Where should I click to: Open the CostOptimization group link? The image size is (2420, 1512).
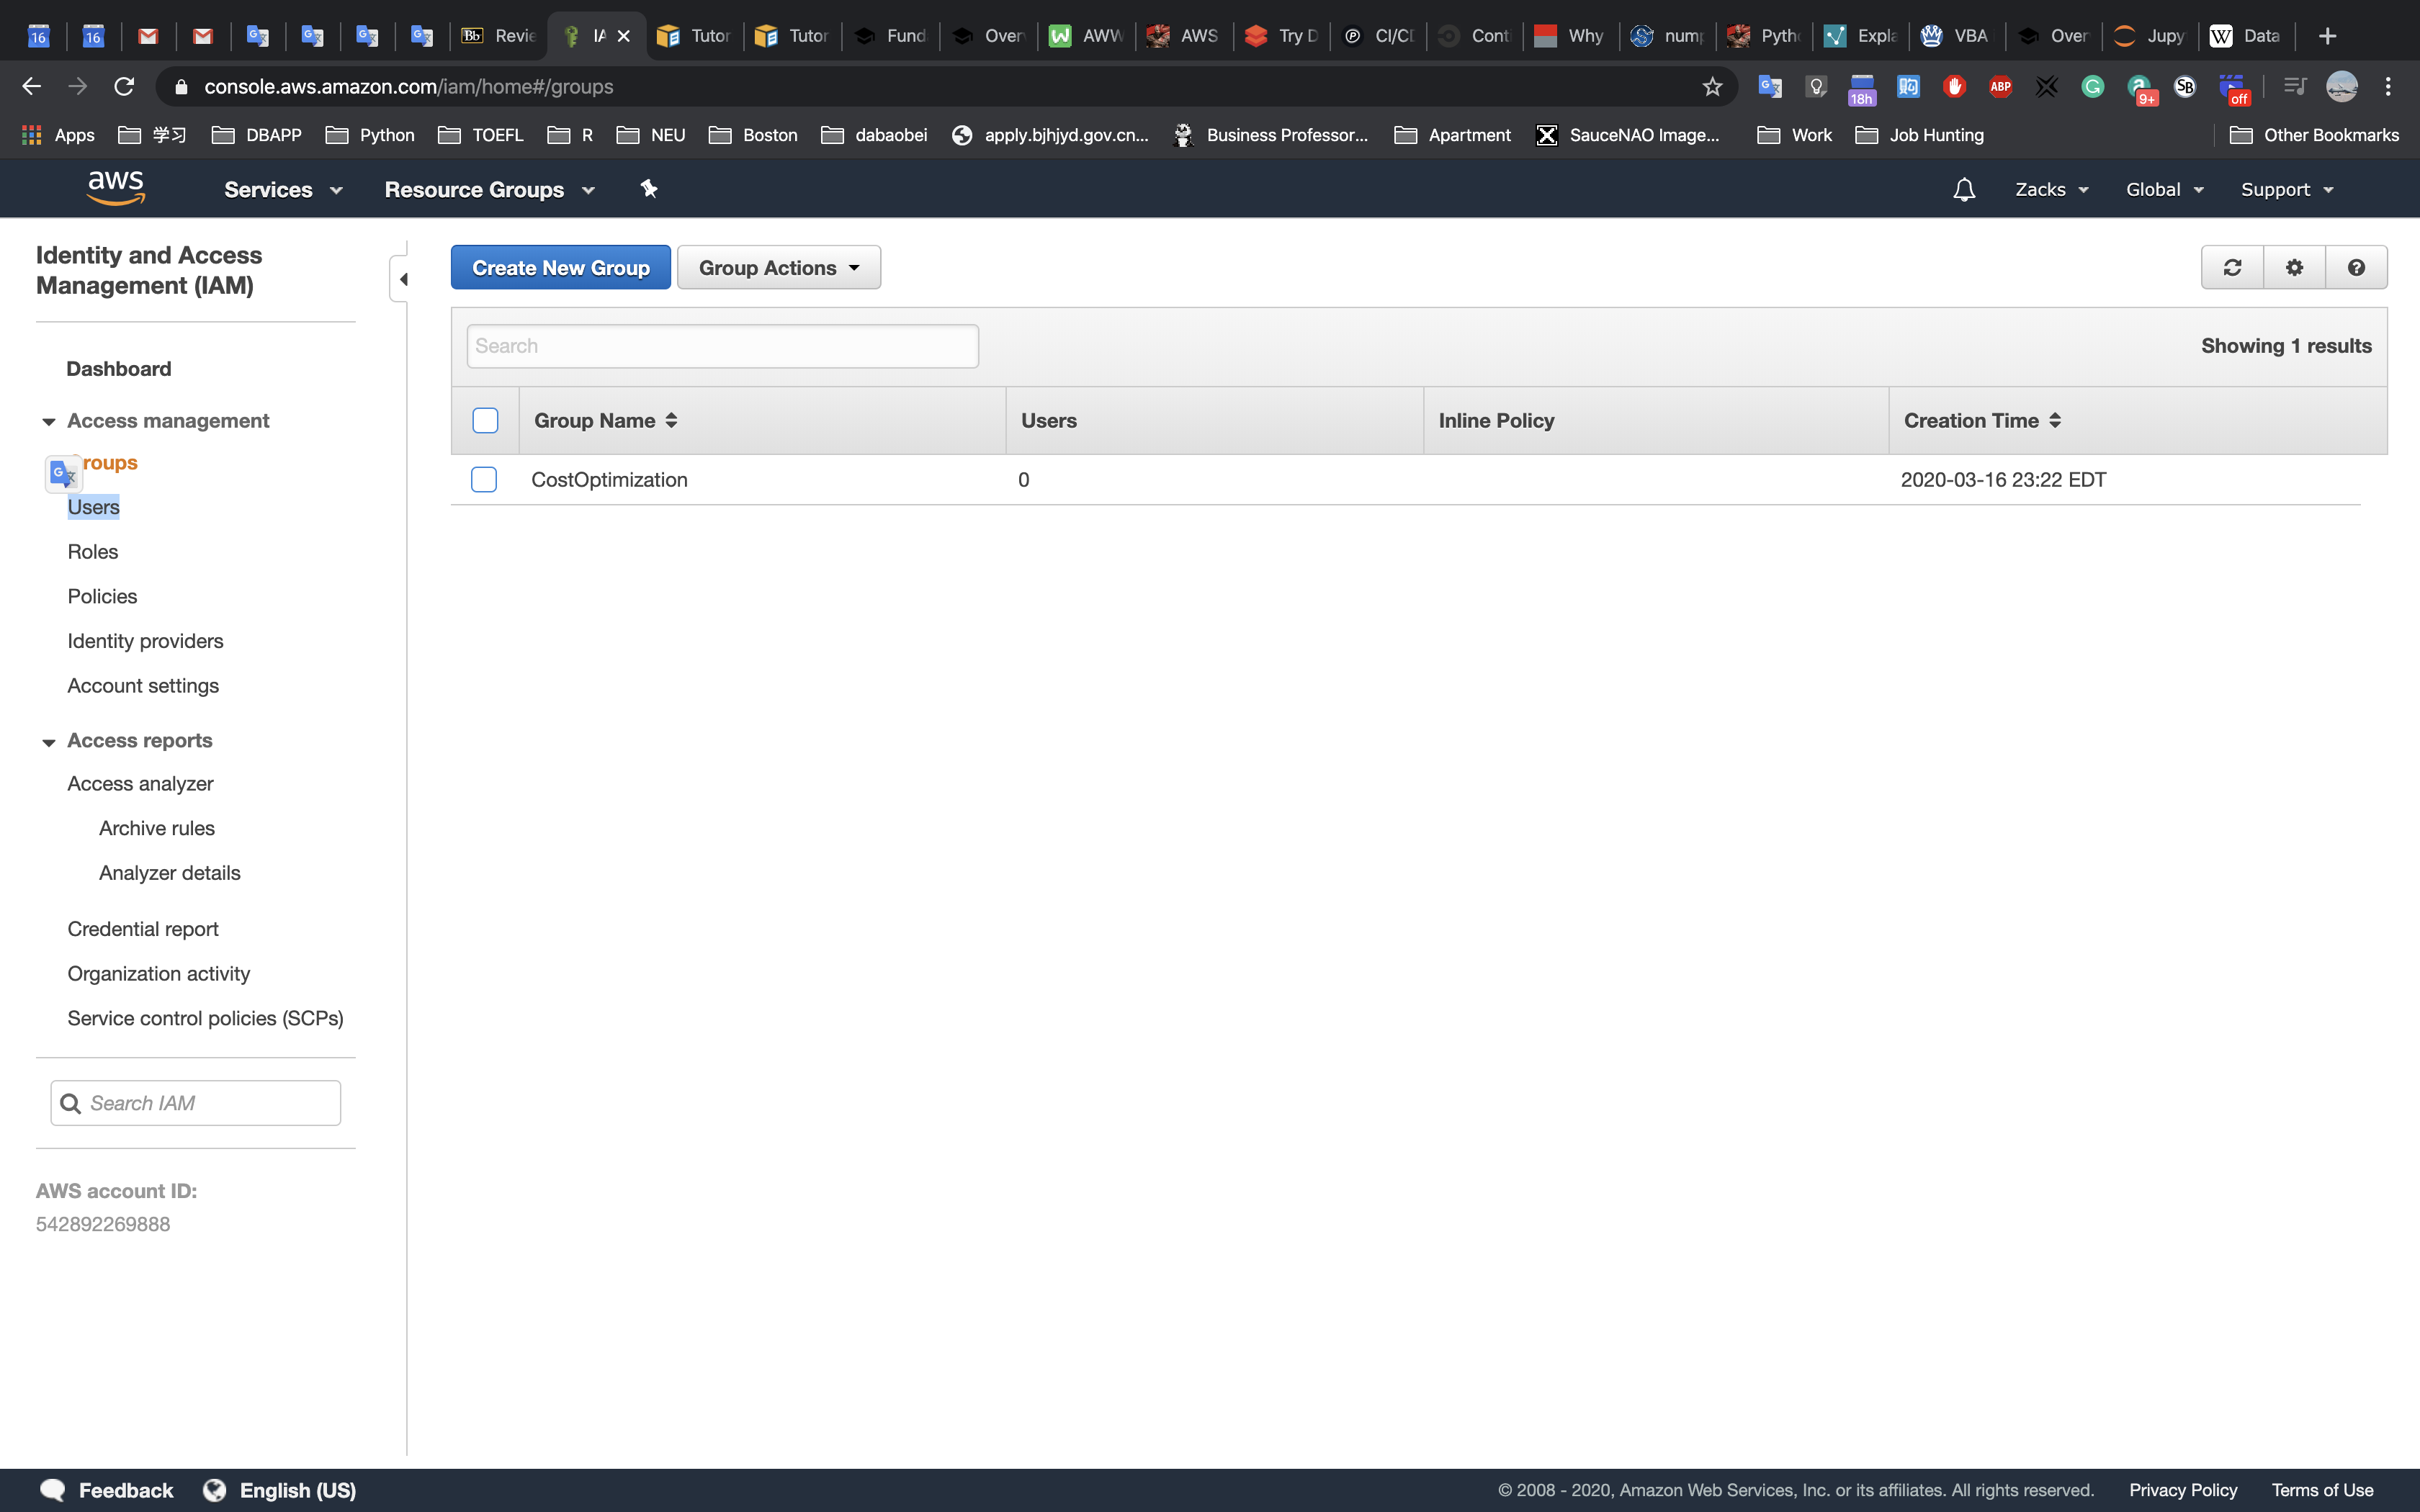pyautogui.click(x=609, y=480)
